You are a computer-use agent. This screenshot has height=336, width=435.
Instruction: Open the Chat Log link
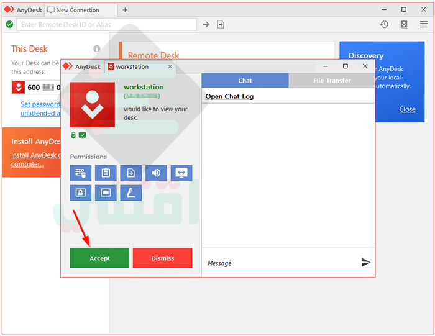pyautogui.click(x=229, y=96)
